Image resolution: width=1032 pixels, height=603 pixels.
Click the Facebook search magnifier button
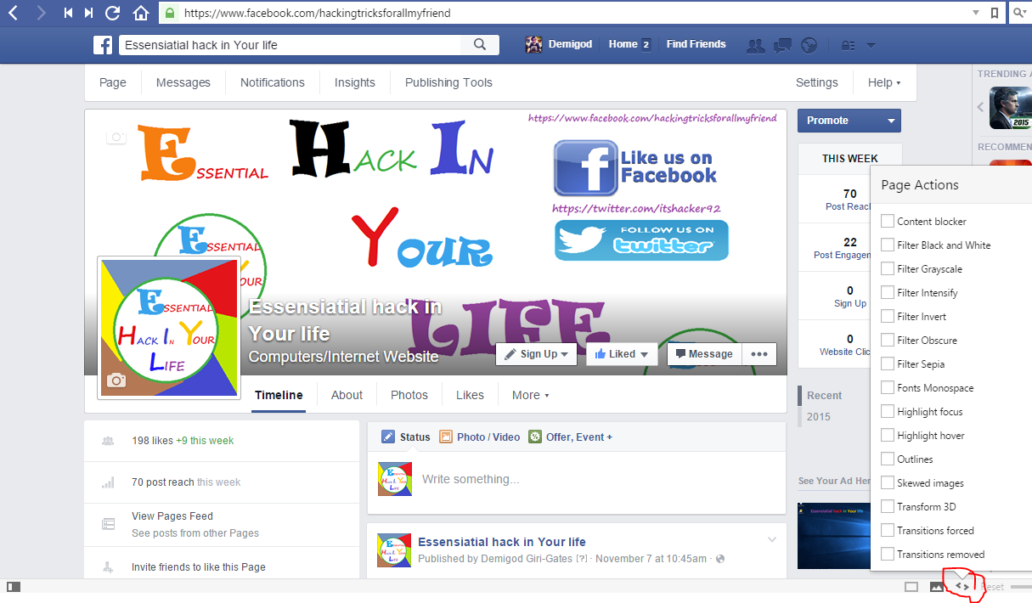pyautogui.click(x=480, y=45)
